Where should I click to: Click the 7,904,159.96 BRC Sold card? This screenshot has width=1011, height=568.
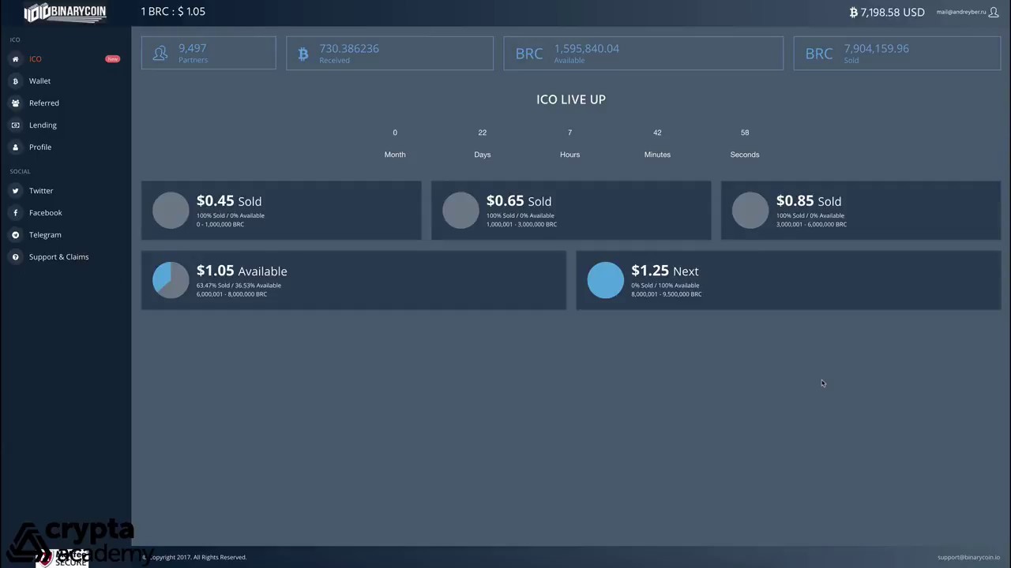point(897,53)
